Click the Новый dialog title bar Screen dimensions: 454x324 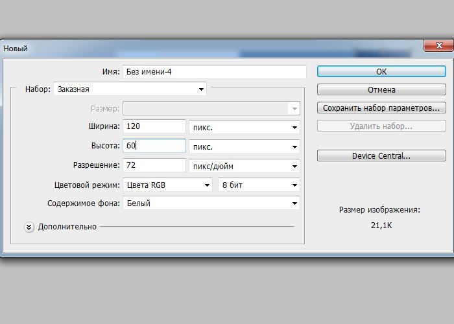[195, 48]
